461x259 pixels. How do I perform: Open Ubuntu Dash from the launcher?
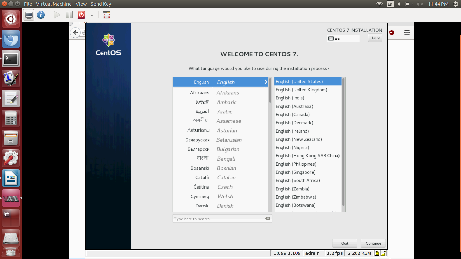(11, 19)
